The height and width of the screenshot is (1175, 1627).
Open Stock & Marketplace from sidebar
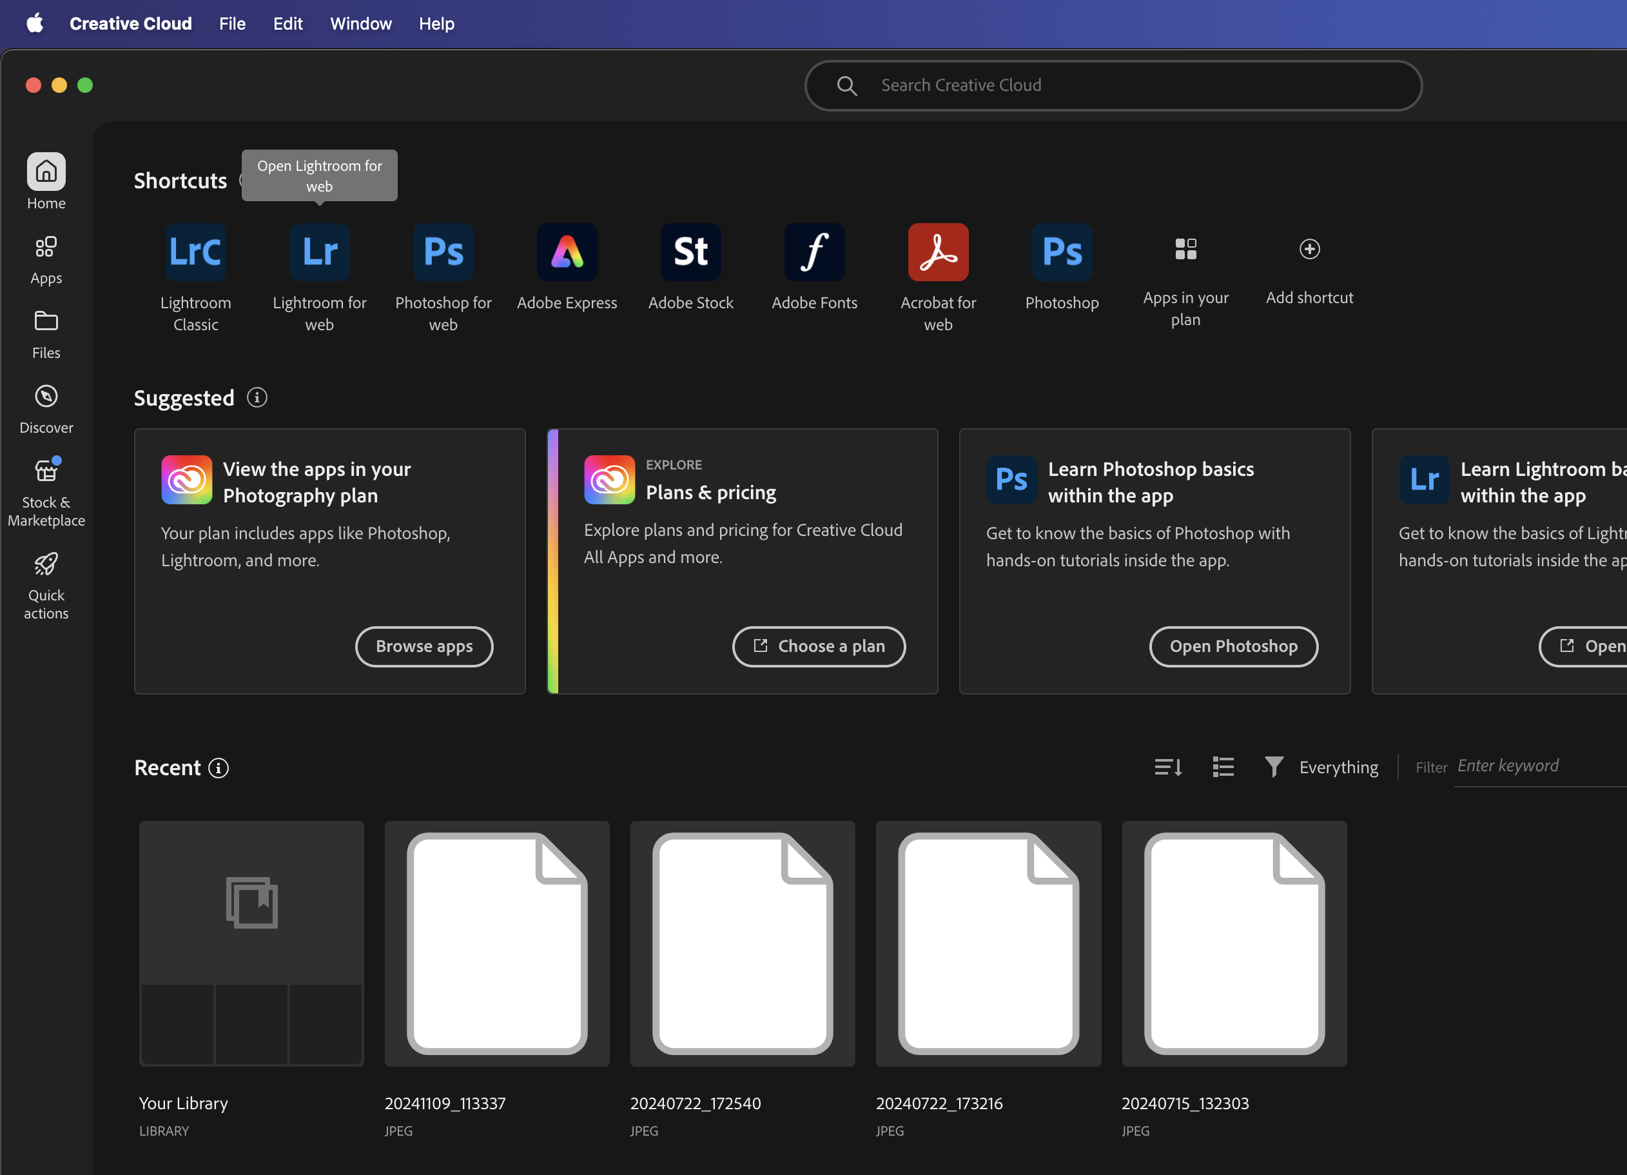[46, 481]
